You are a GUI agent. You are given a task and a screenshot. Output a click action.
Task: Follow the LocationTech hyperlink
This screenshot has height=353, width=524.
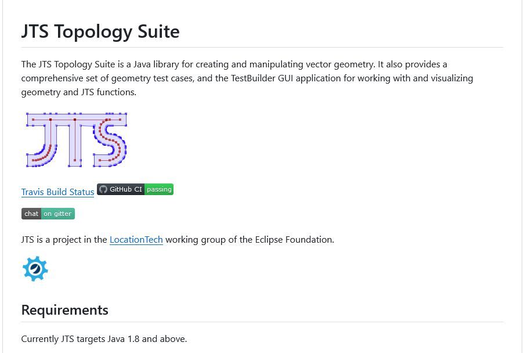tap(136, 240)
